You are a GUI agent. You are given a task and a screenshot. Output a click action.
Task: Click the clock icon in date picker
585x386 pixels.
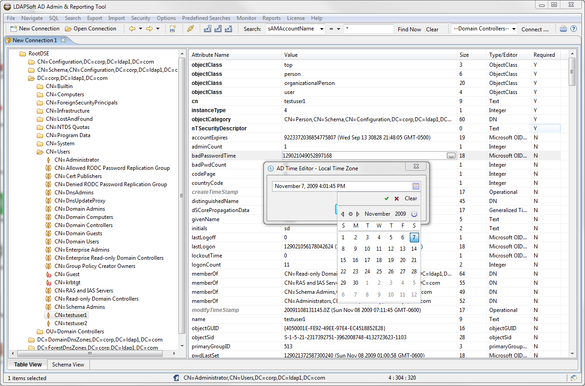(414, 214)
